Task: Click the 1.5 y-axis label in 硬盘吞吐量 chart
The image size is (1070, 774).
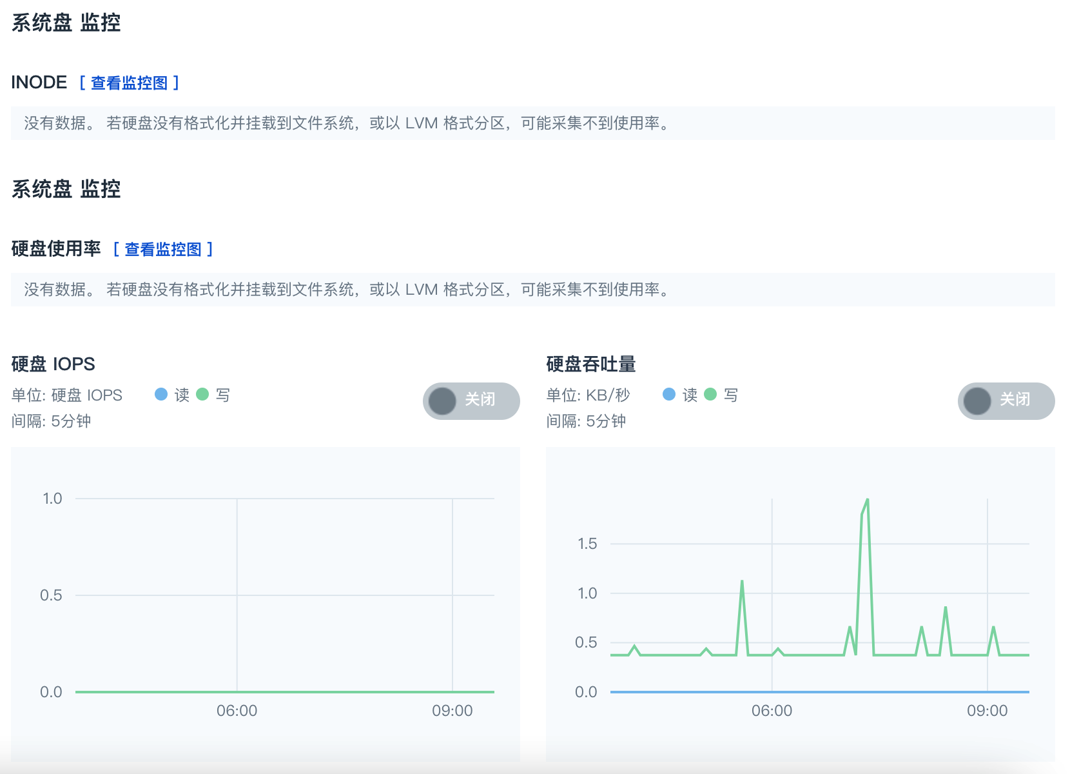Action: pyautogui.click(x=587, y=544)
